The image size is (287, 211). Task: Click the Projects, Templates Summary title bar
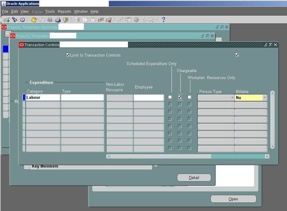click(x=115, y=27)
